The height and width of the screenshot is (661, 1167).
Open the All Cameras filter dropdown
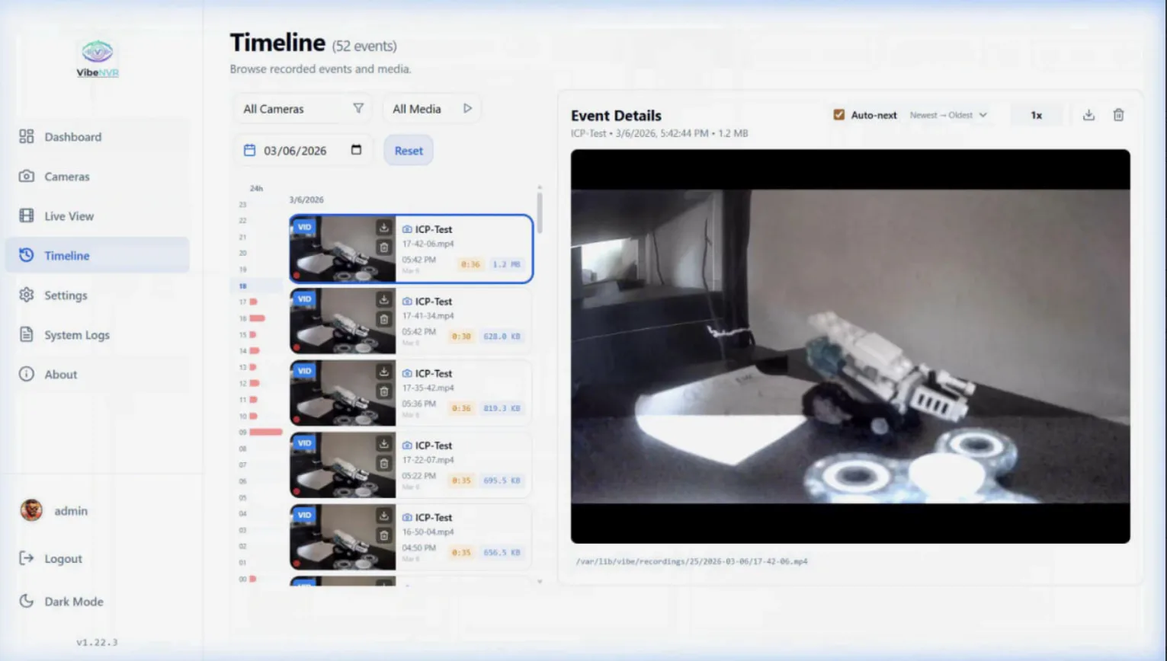pyautogui.click(x=303, y=109)
